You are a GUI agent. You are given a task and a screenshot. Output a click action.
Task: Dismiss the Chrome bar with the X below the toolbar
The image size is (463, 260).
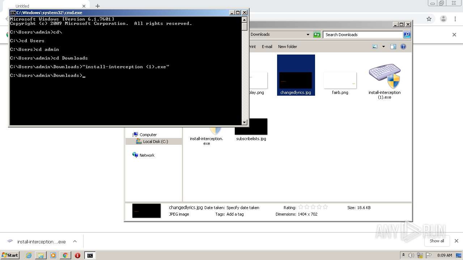(454, 35)
